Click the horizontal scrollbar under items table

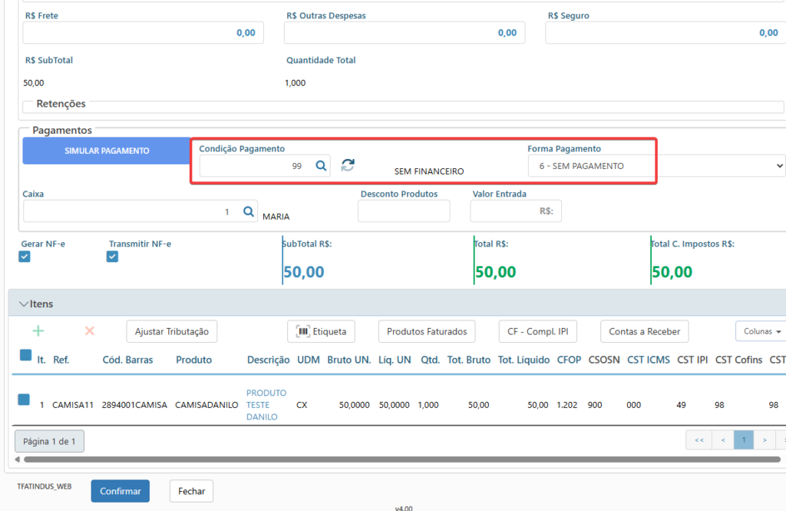click(x=402, y=460)
